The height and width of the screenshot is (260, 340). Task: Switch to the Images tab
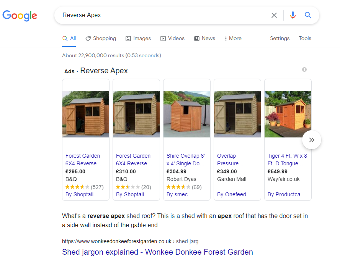click(138, 38)
